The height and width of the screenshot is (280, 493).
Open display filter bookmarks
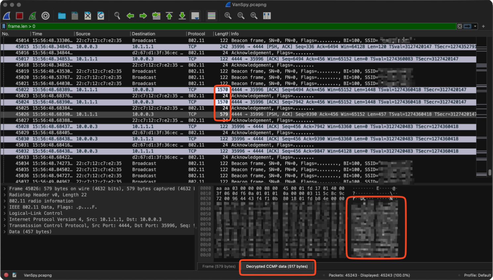coord(4,26)
